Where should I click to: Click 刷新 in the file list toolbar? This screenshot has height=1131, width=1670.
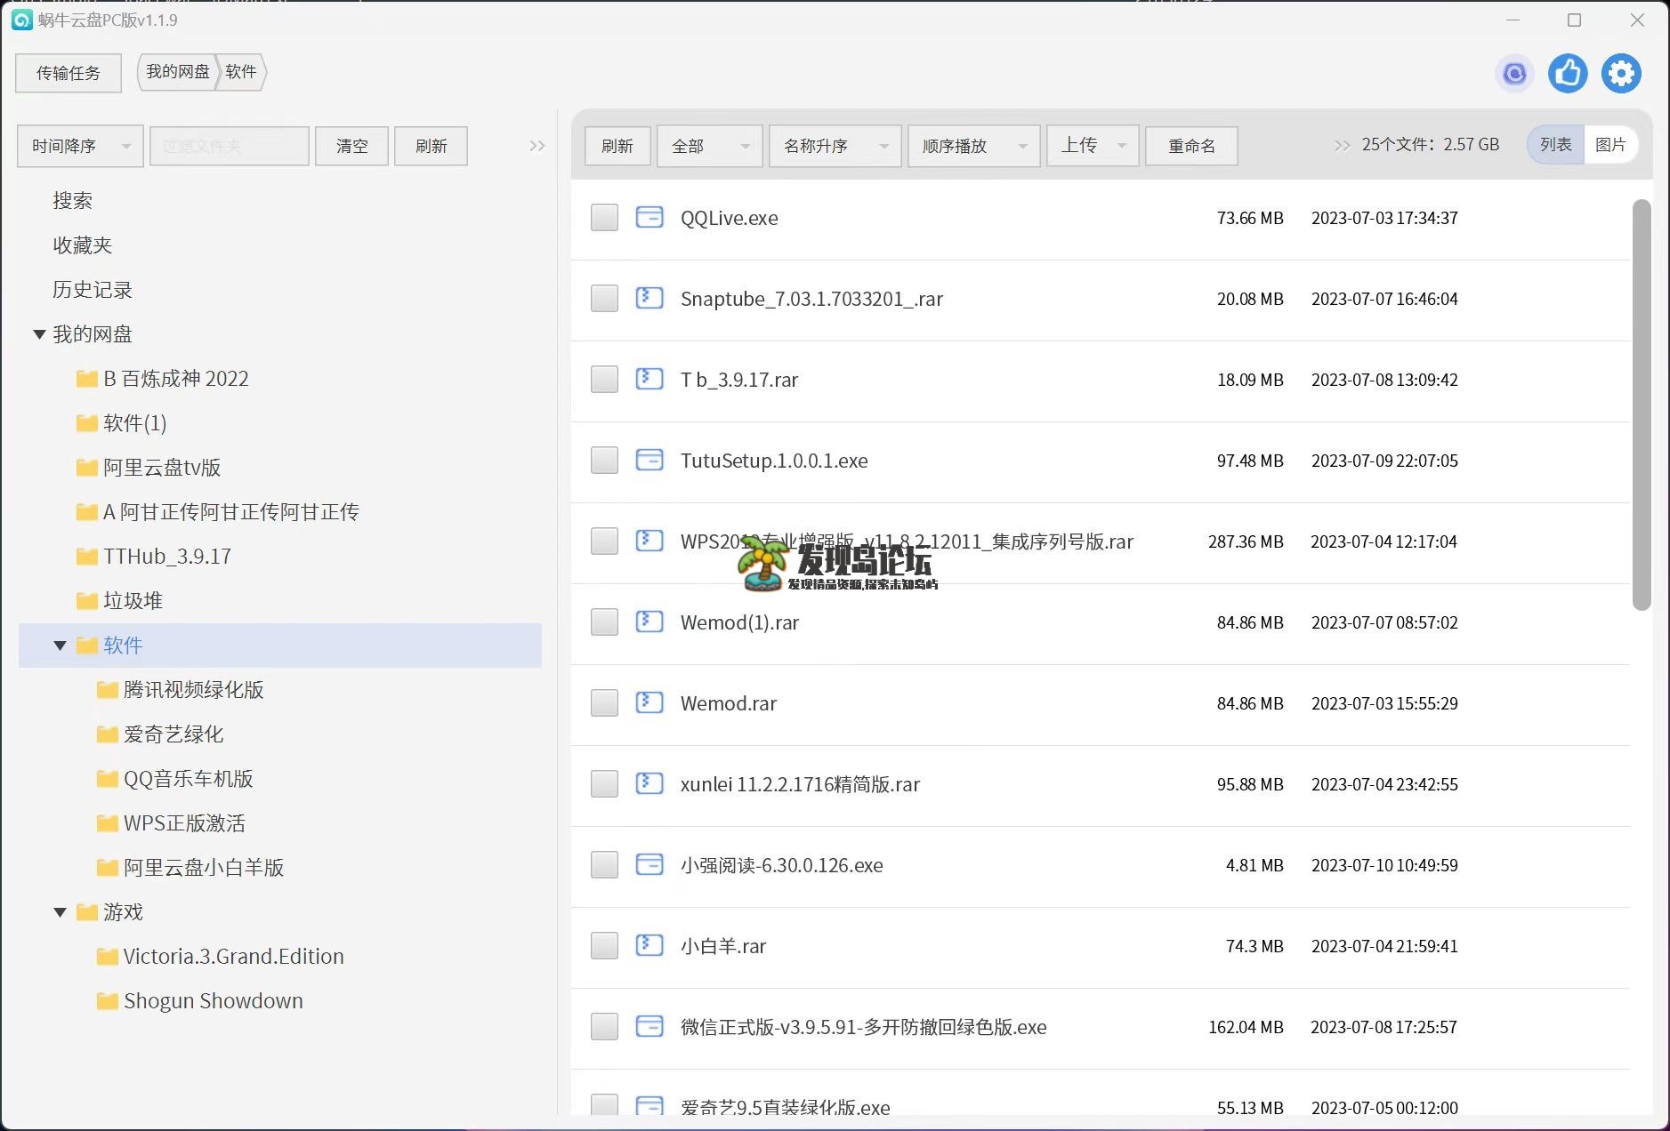click(x=617, y=146)
